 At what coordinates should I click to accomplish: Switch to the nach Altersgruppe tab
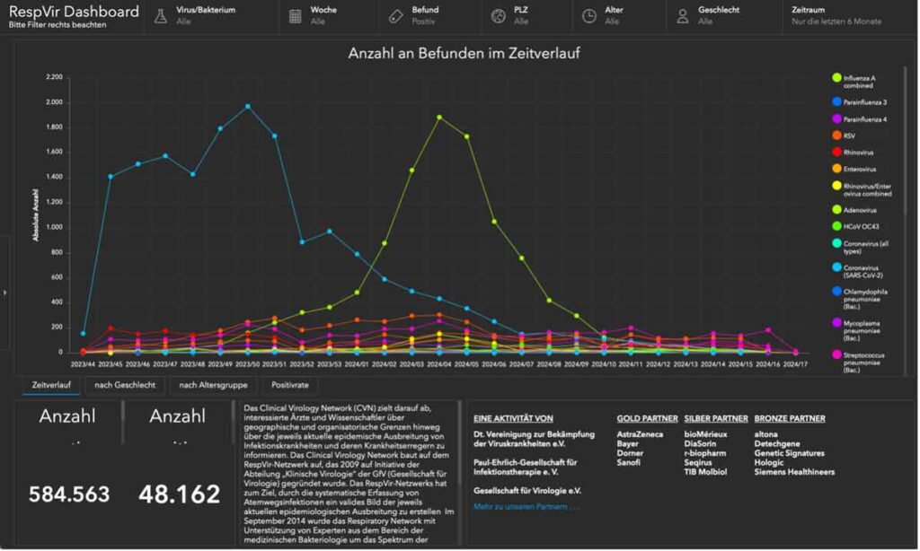[213, 385]
